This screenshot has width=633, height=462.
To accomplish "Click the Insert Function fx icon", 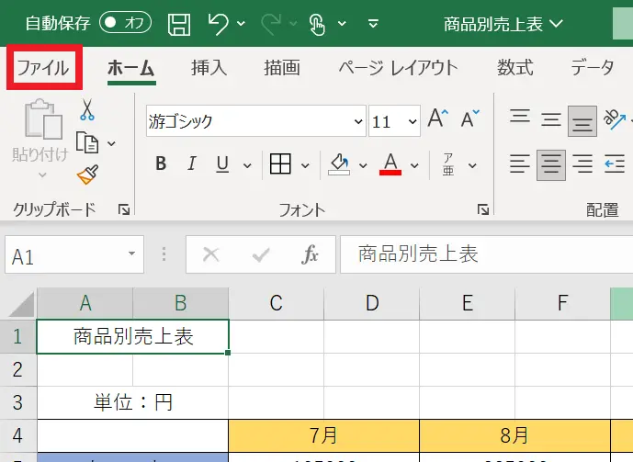I will tap(310, 254).
